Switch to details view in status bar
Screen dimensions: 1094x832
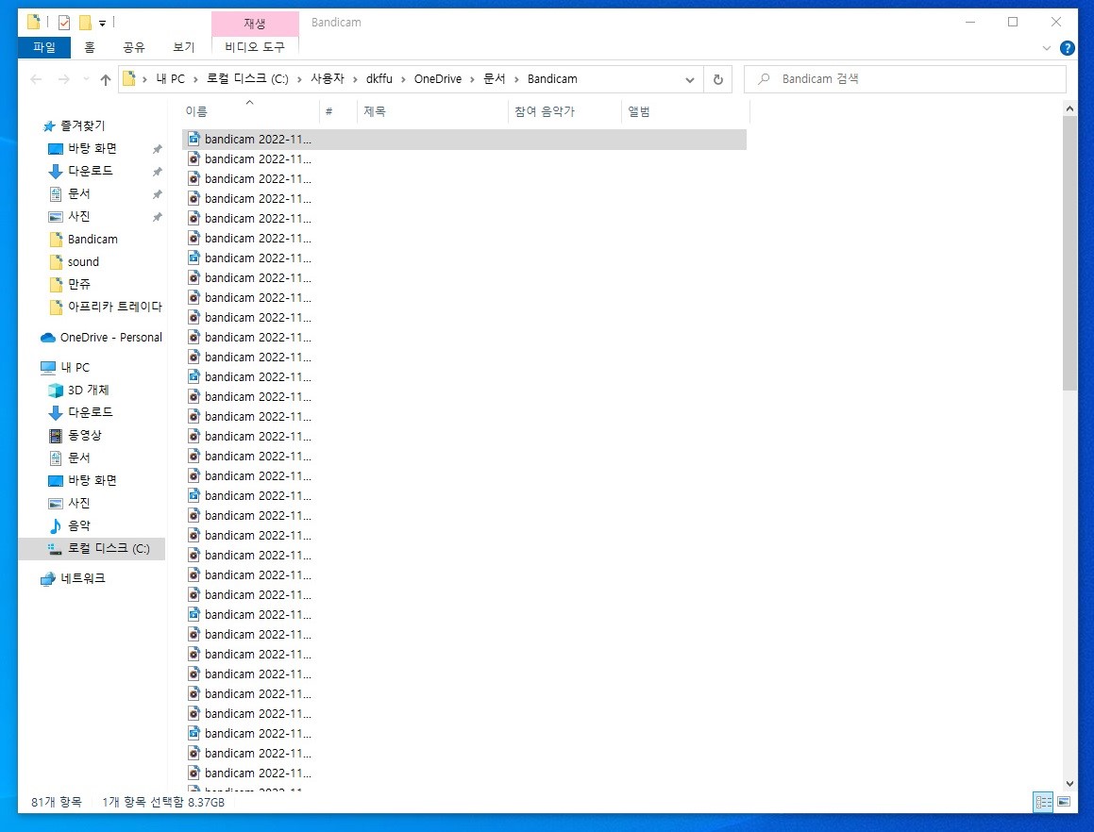coord(1043,802)
